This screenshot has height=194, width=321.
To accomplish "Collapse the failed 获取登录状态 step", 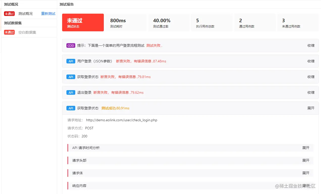I will click(x=311, y=77).
